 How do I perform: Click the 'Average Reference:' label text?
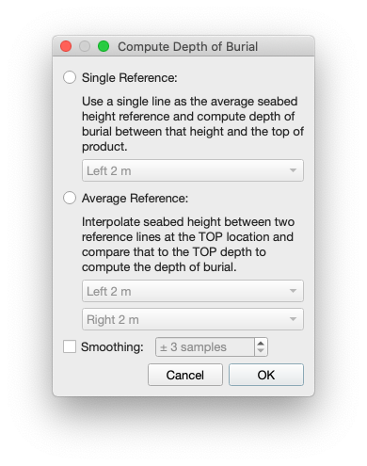coord(135,199)
